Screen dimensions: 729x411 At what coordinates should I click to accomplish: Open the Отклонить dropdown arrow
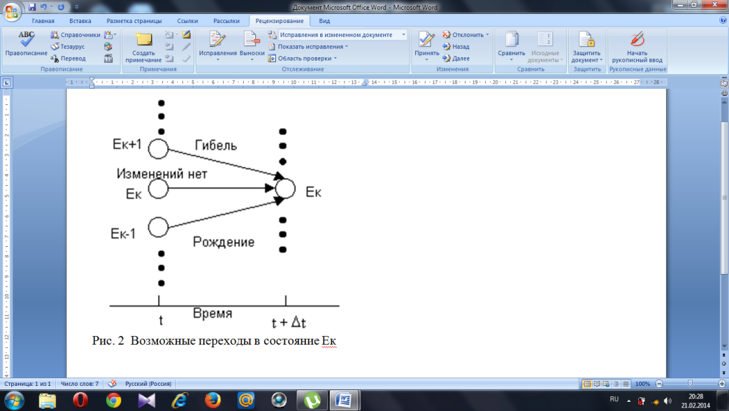(x=487, y=35)
